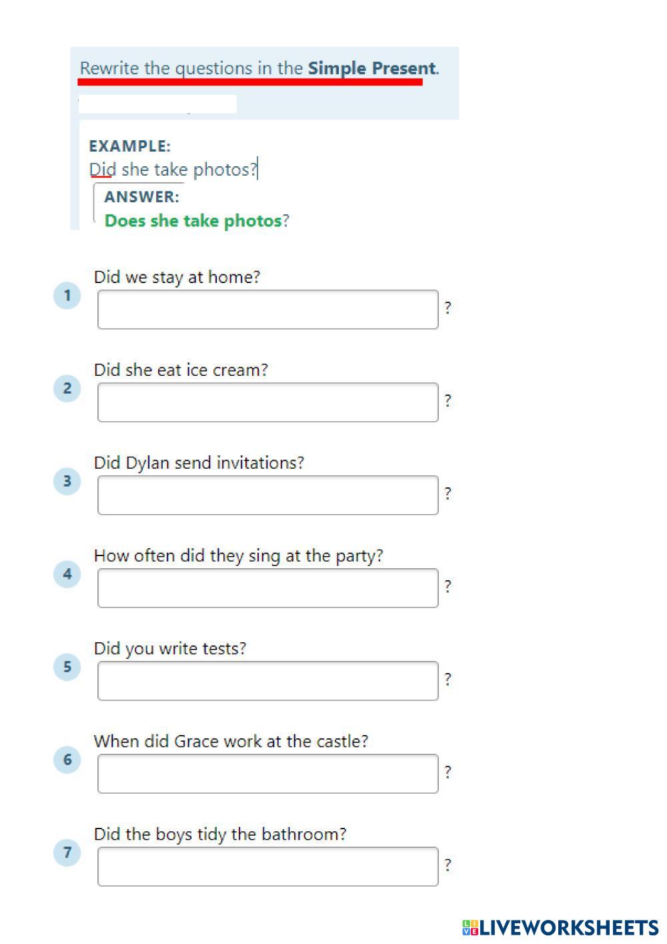Click the 'Did you write tests?' answer box
The width and height of the screenshot is (667, 944).
coord(267,681)
